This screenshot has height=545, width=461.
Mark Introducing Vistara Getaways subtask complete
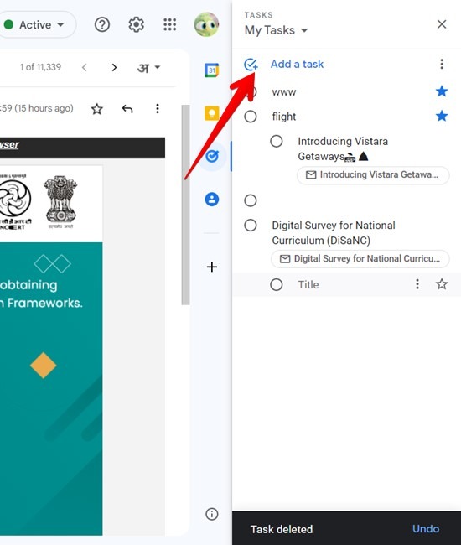pos(277,141)
